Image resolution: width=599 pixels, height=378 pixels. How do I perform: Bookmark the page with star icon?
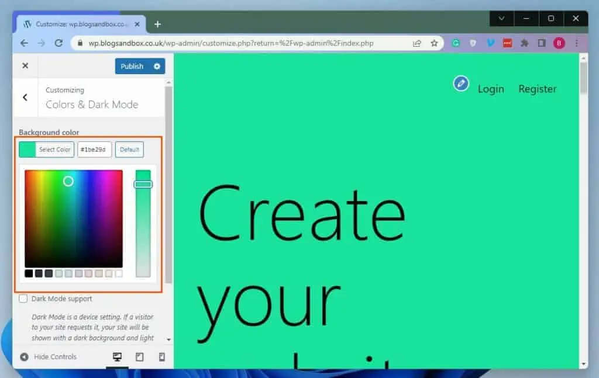pos(435,43)
